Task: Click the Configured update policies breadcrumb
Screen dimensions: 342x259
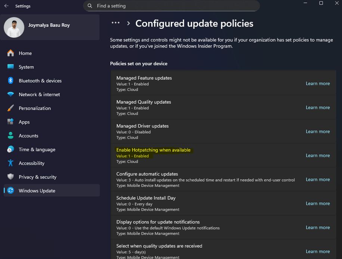Action: pos(194,23)
